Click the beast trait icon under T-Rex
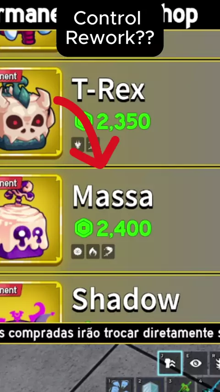Viewport: 220px width, 392px height. 77,144
